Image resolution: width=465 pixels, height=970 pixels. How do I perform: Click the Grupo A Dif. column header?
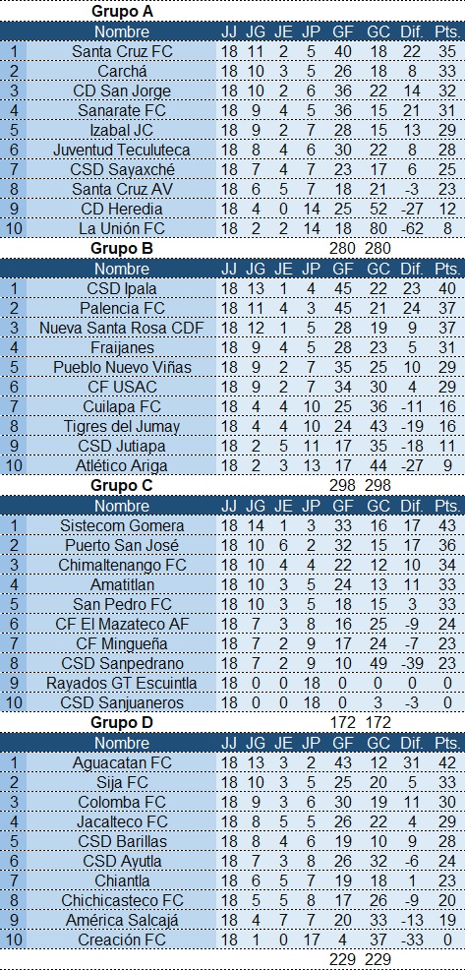(411, 31)
